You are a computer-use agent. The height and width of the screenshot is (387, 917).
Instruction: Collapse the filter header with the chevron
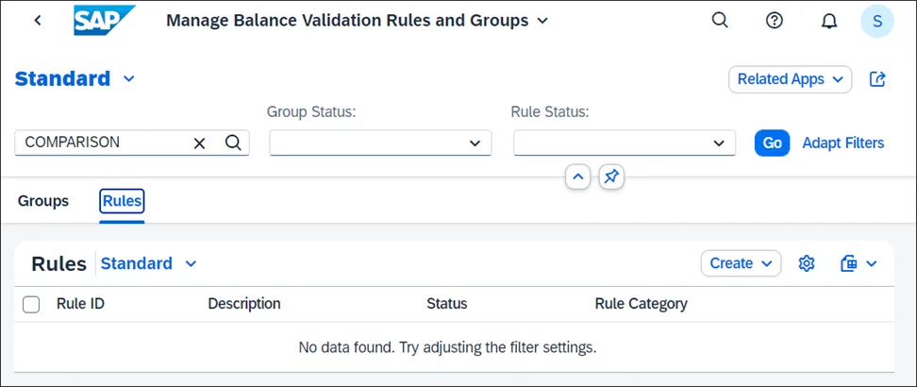(x=578, y=177)
